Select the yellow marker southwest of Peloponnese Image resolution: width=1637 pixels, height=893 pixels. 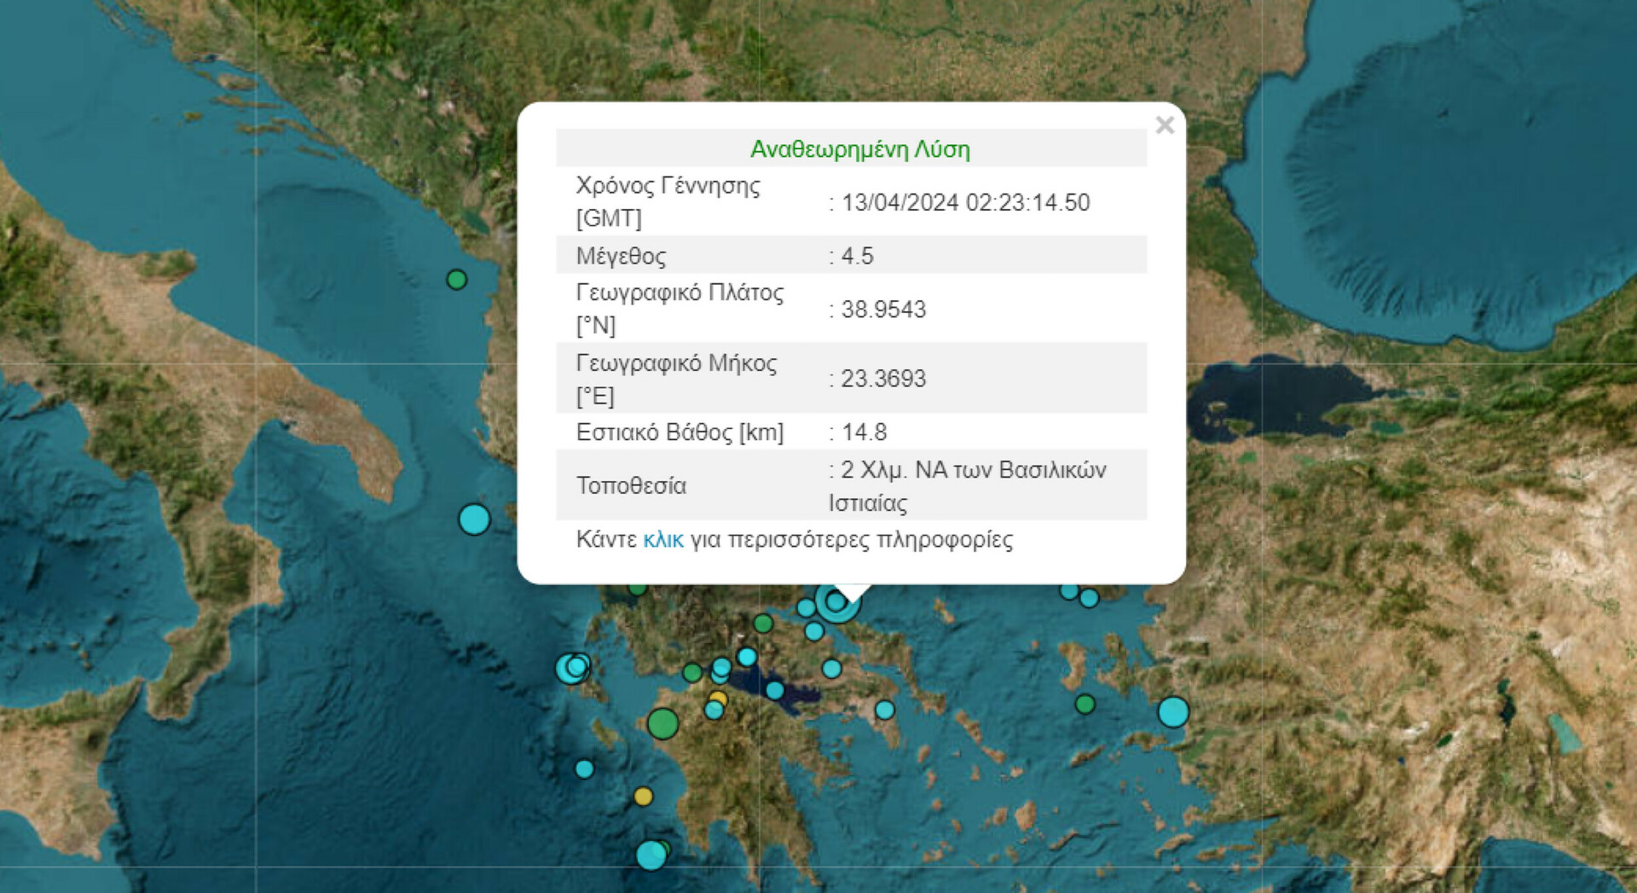click(643, 797)
